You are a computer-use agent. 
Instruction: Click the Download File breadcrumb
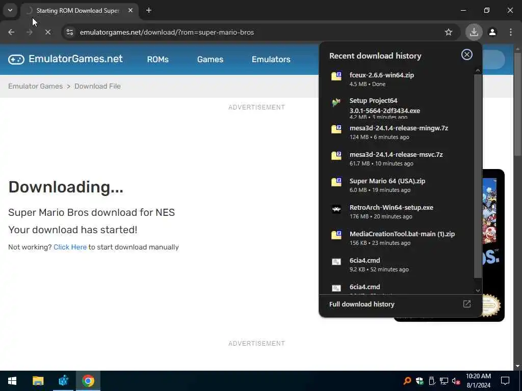[97, 86]
